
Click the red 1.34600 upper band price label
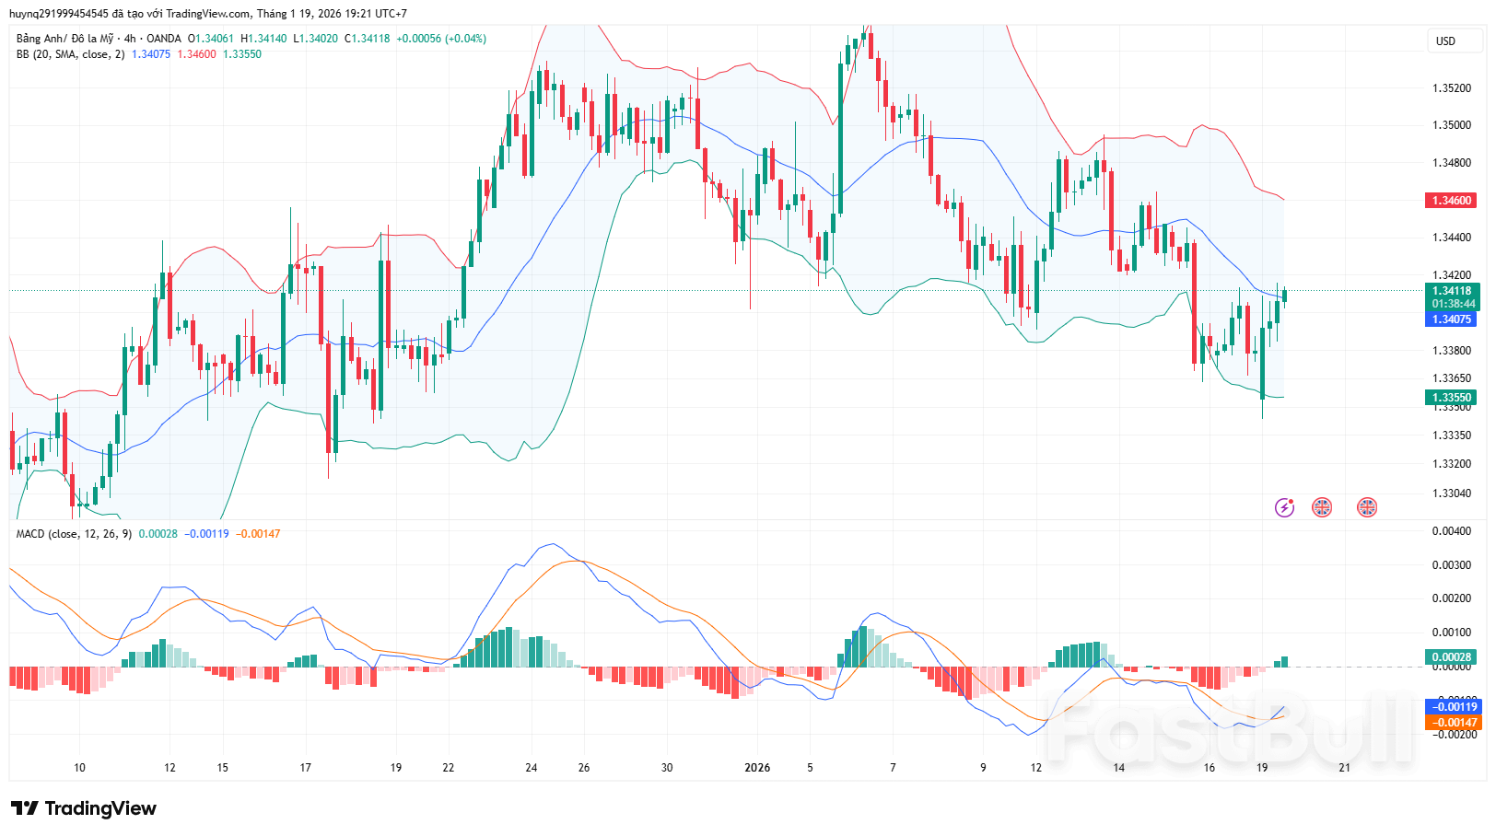[x=1449, y=200]
